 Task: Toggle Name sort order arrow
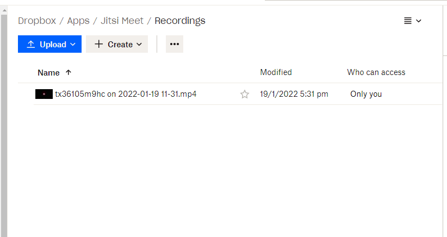point(68,72)
